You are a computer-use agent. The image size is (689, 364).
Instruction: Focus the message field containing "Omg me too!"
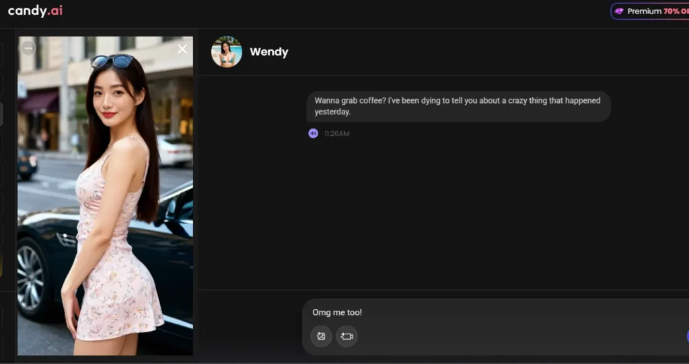pos(471,313)
